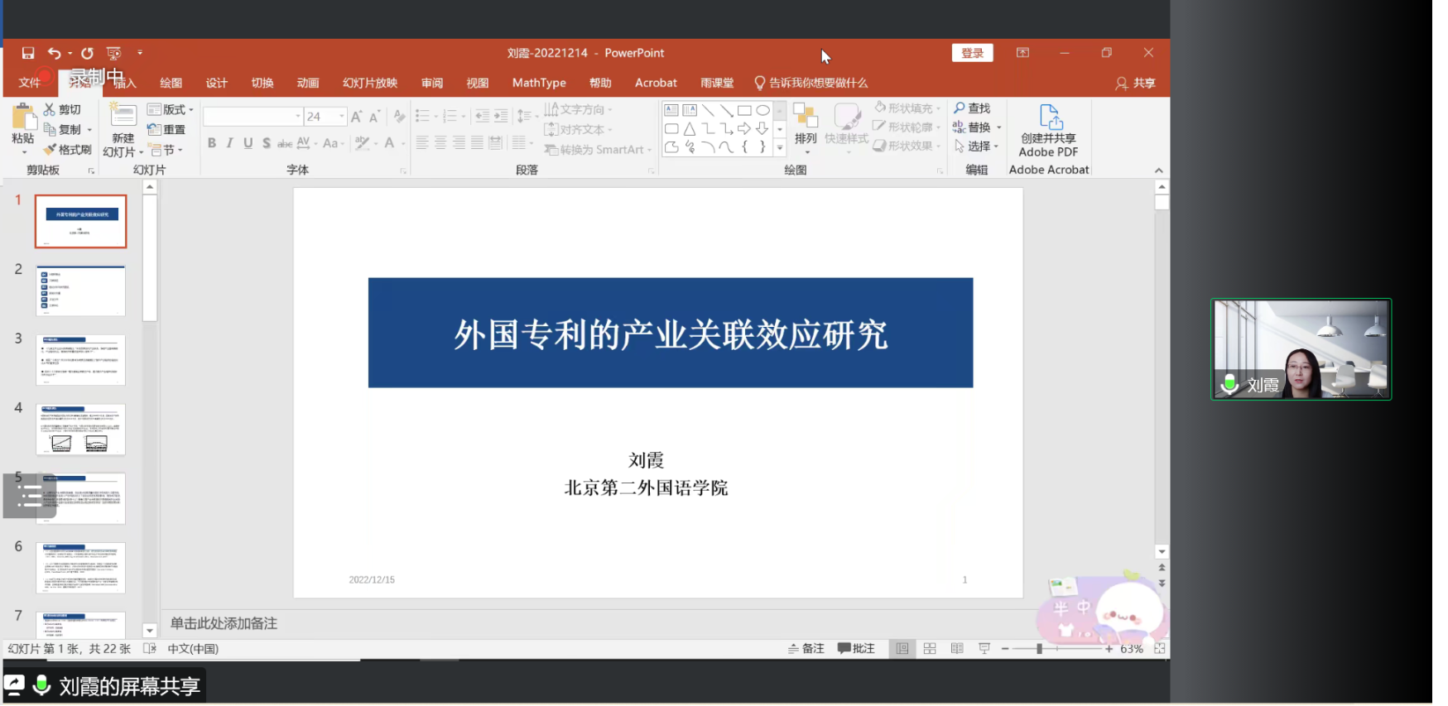The width and height of the screenshot is (1448, 706).
Task: Expand the shapes gallery More arrow
Action: 779,148
